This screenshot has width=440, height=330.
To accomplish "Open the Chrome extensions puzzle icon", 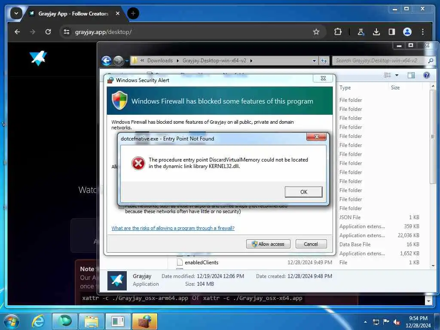I will [x=338, y=32].
